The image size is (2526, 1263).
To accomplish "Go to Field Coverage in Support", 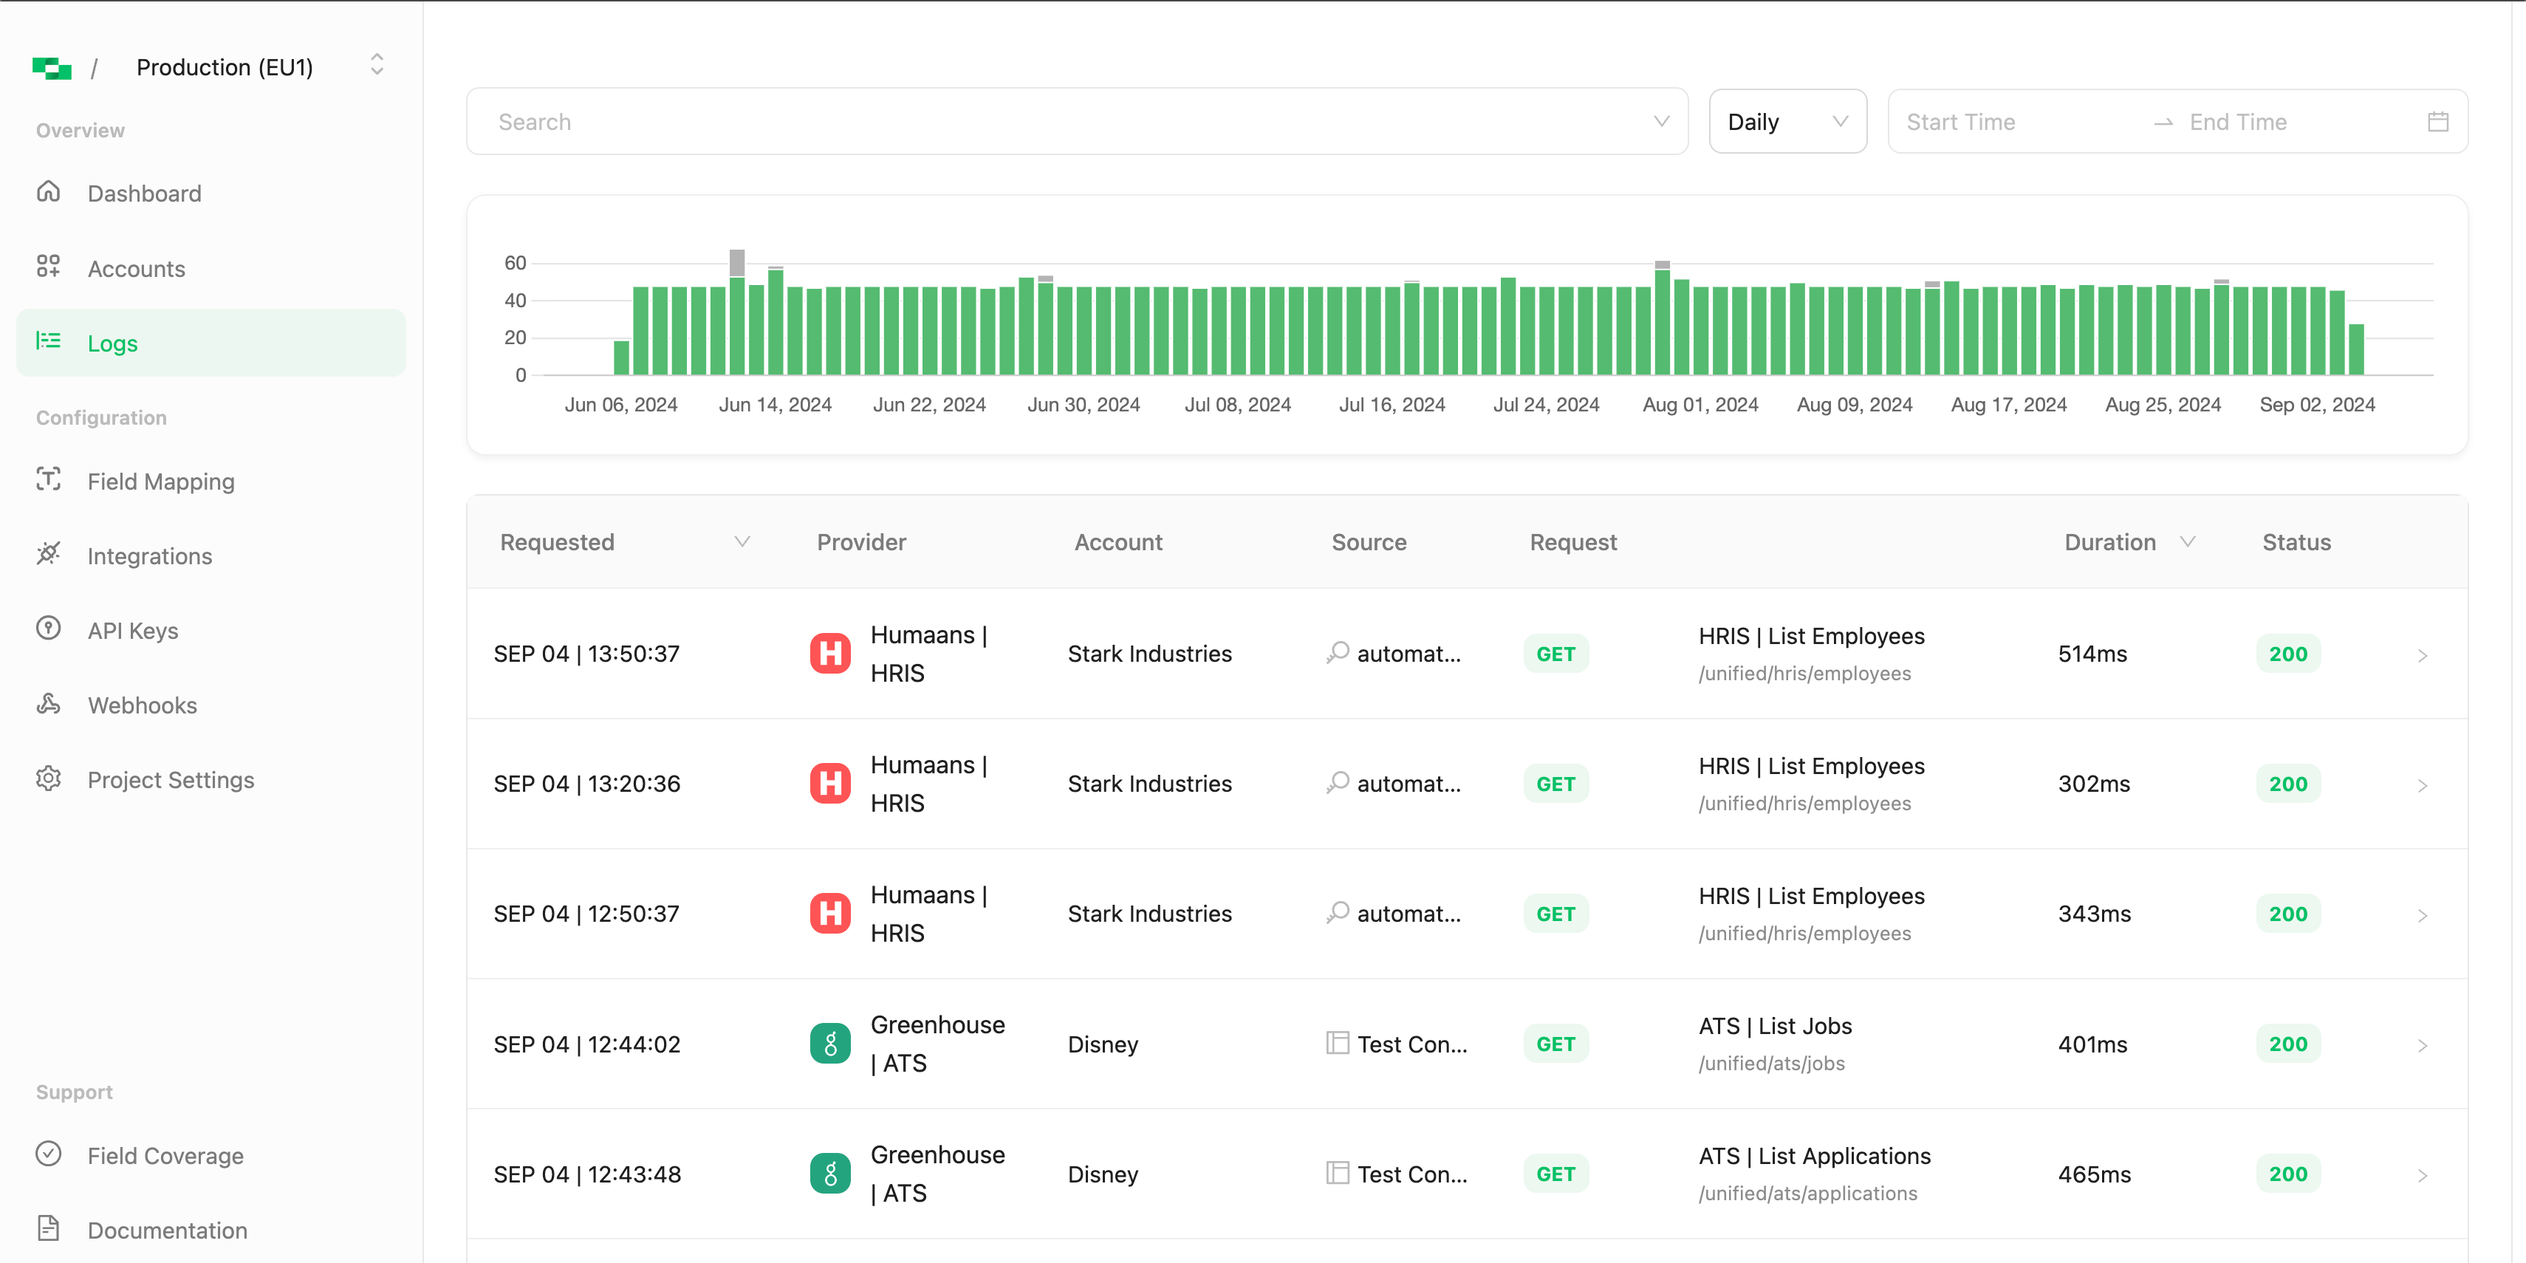I will [x=165, y=1155].
